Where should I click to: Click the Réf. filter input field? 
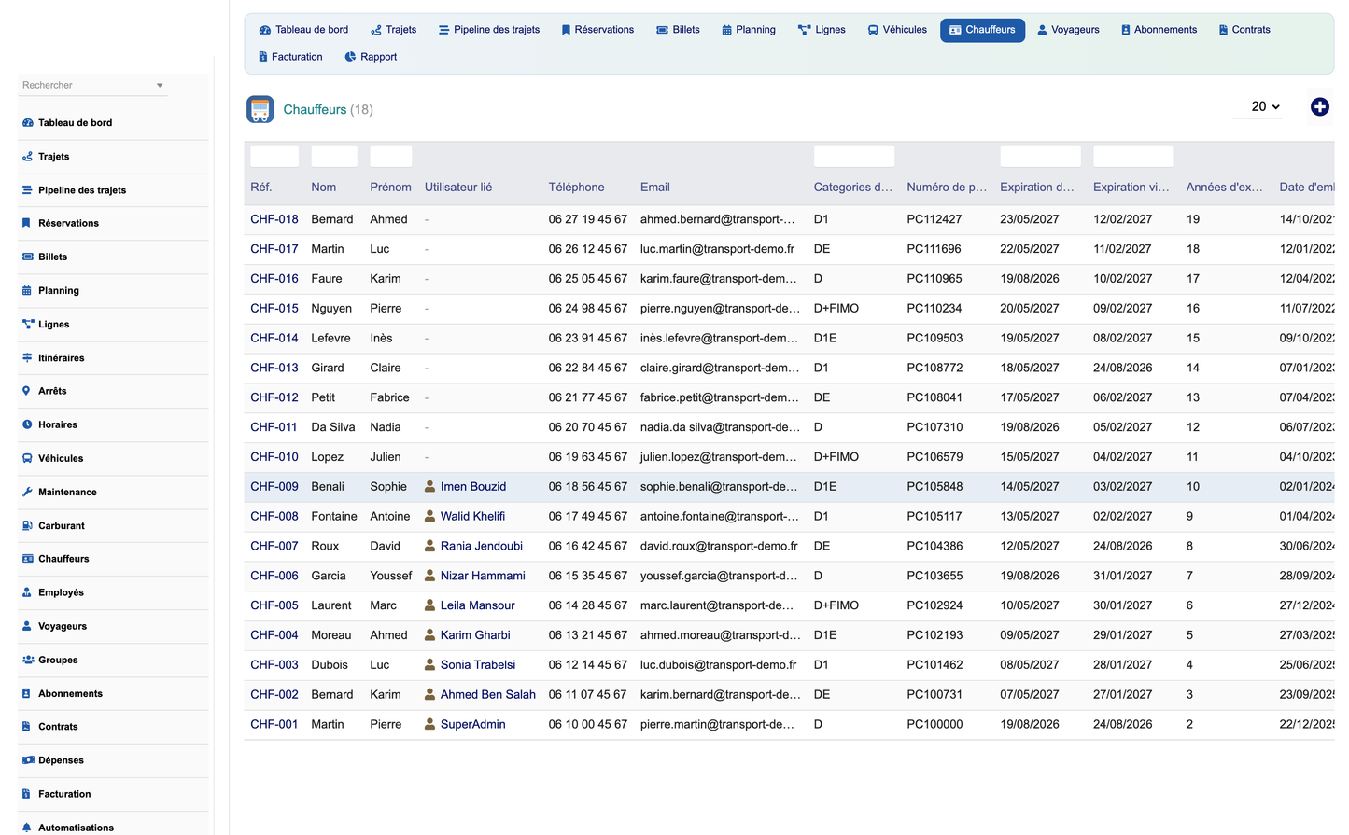coord(274,156)
